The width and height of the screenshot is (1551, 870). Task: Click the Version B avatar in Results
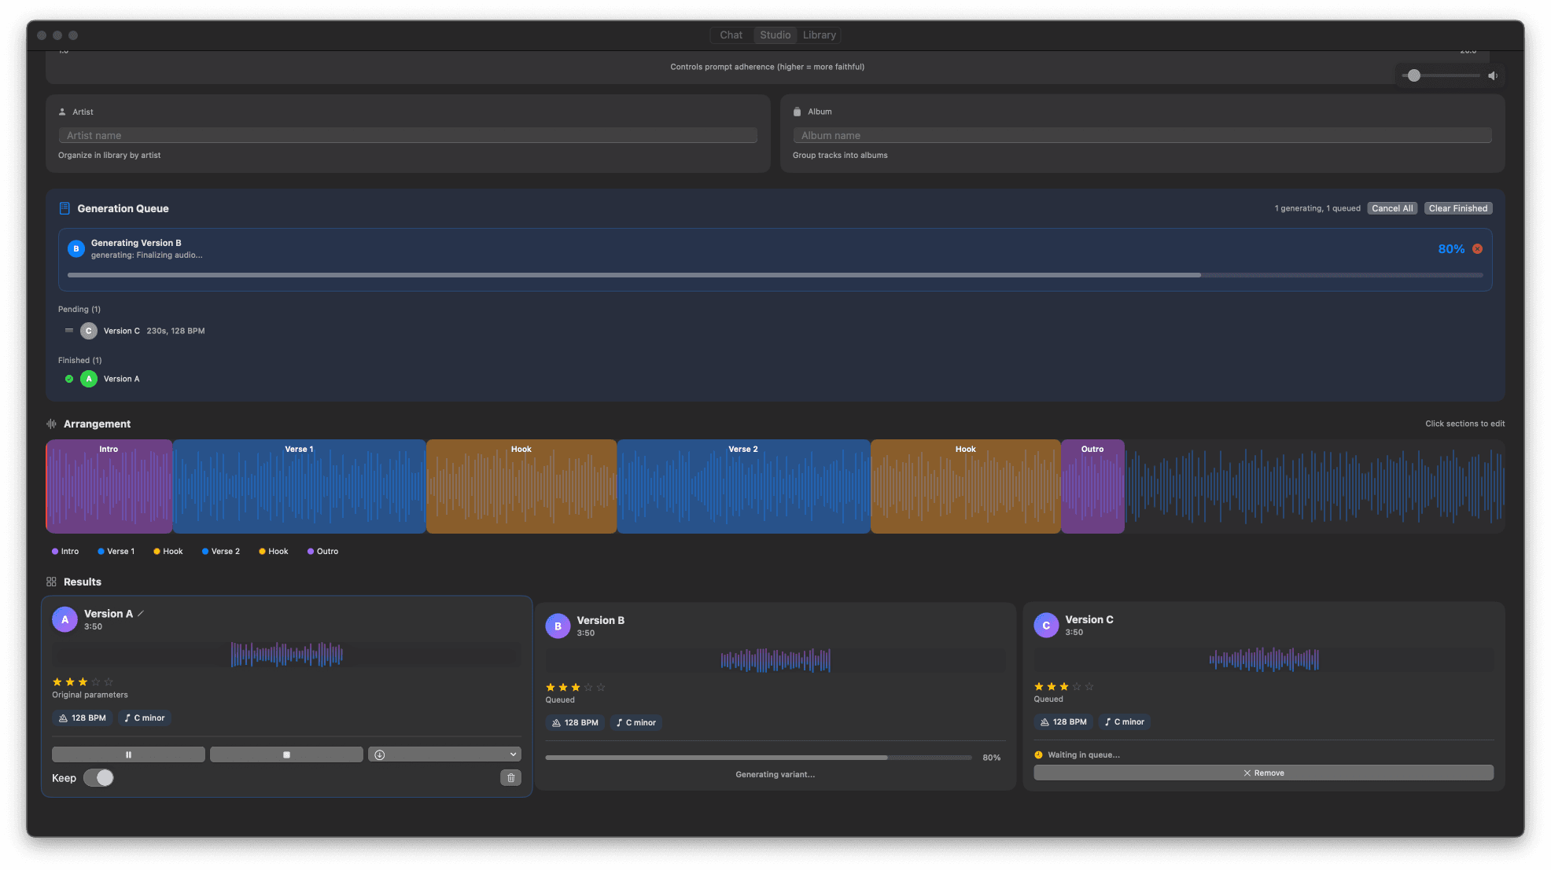558,626
